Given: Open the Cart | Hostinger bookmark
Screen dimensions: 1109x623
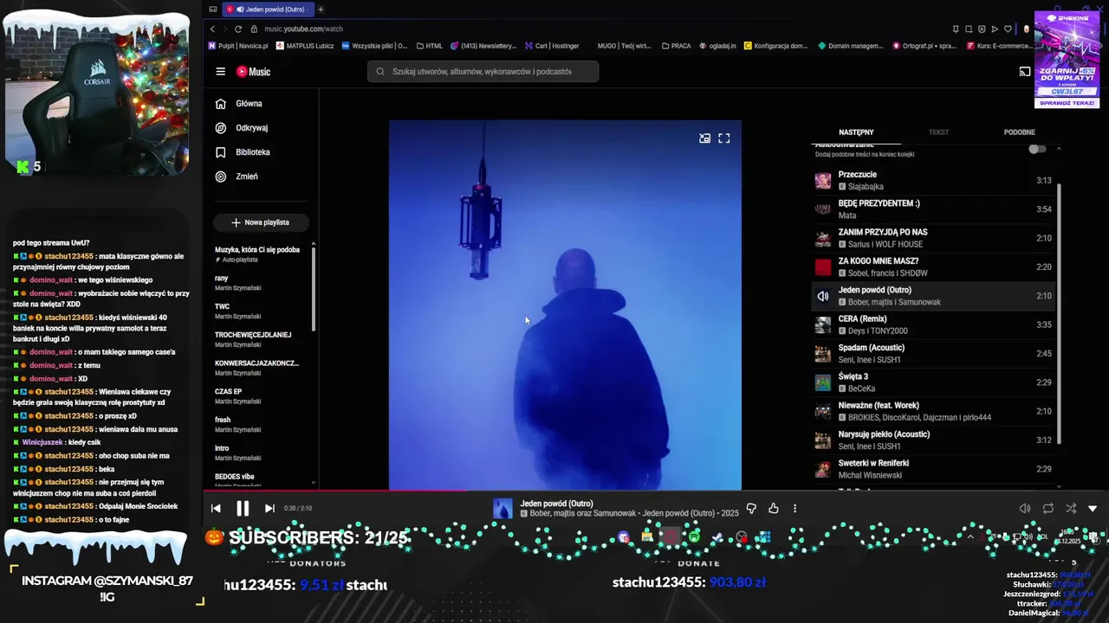Looking at the screenshot, I should pos(552,46).
